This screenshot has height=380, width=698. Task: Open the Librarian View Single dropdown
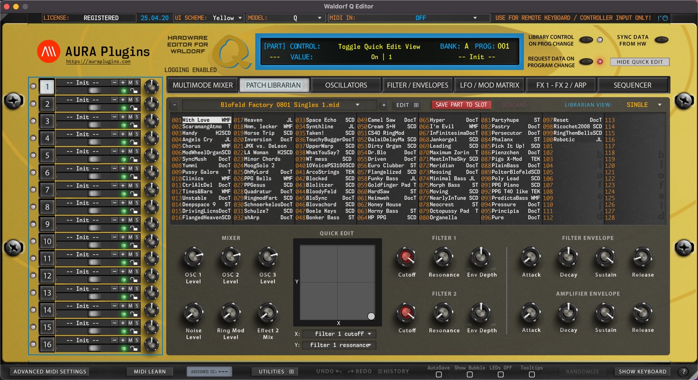click(644, 105)
